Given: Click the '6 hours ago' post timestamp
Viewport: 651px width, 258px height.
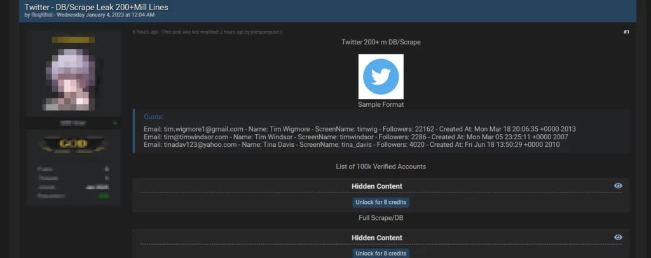Looking at the screenshot, I should tap(146, 32).
